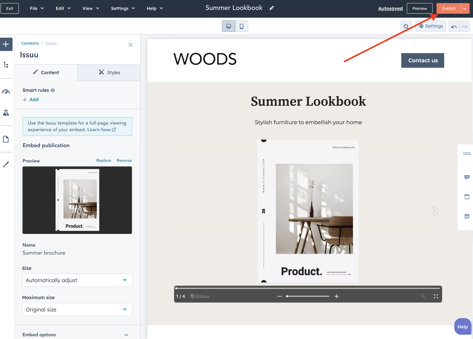The image size is (473, 339).
Task: Switch to the Content tab
Action: (x=46, y=73)
